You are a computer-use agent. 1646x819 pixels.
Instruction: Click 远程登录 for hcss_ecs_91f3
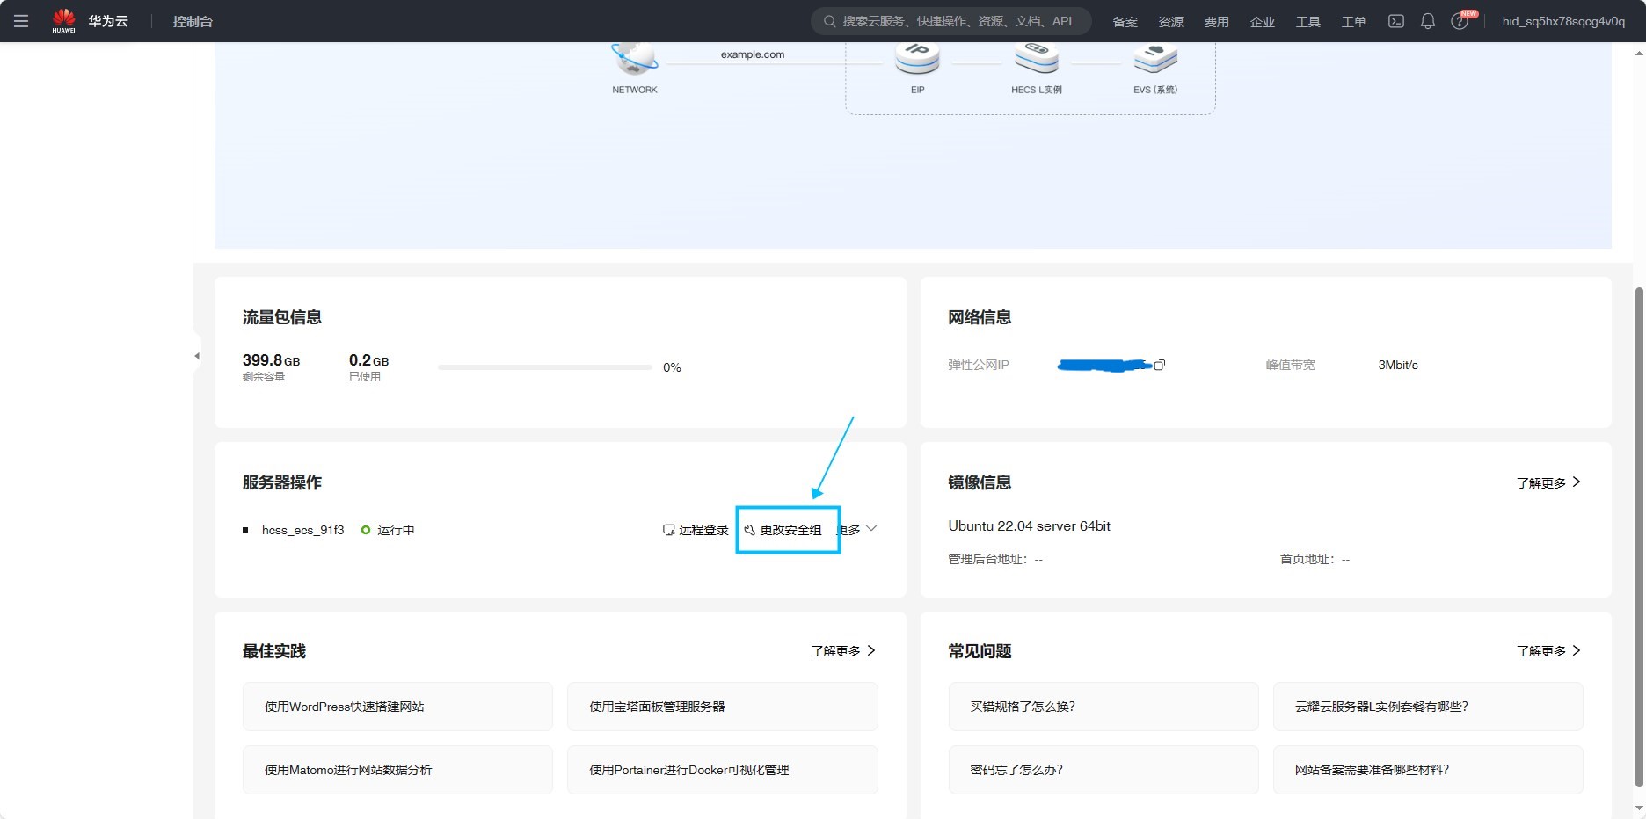pyautogui.click(x=696, y=530)
